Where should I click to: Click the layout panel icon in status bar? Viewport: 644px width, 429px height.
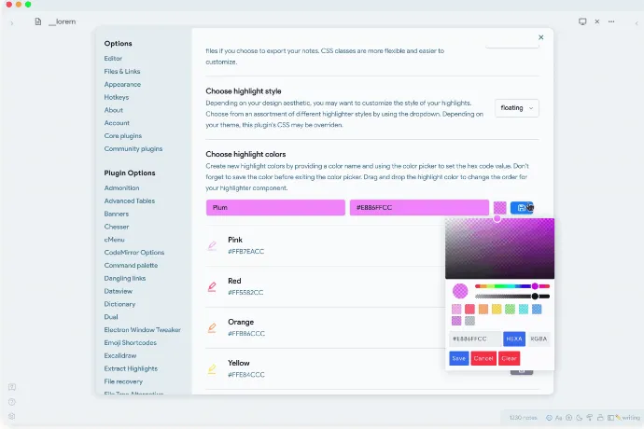610,418
